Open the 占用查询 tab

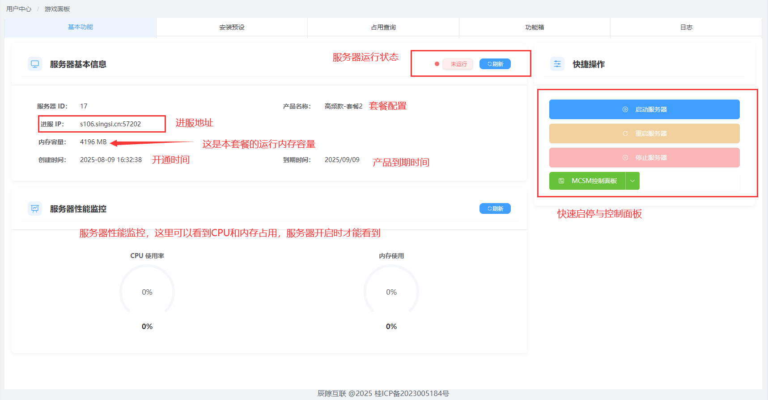click(383, 27)
